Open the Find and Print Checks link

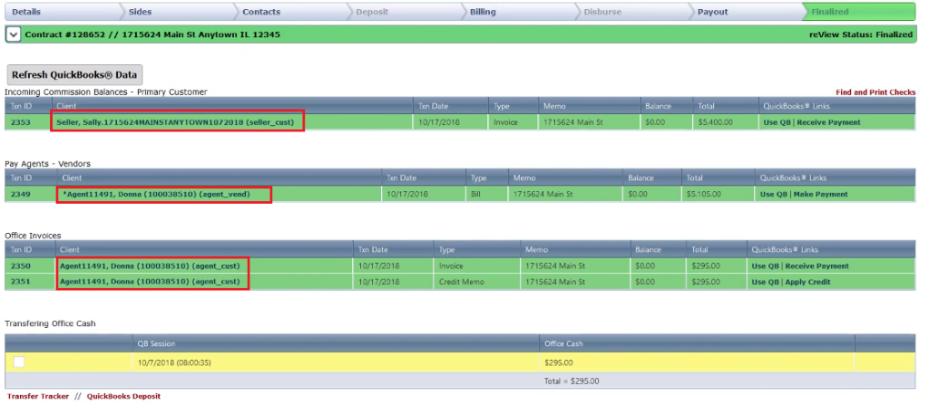(x=875, y=92)
